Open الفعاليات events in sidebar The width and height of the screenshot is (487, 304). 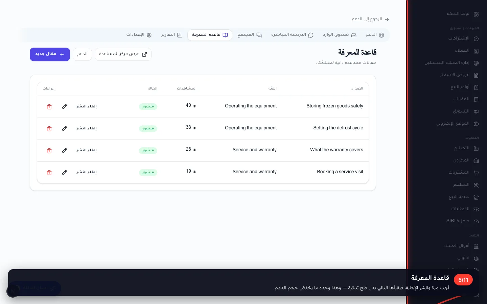point(465,209)
